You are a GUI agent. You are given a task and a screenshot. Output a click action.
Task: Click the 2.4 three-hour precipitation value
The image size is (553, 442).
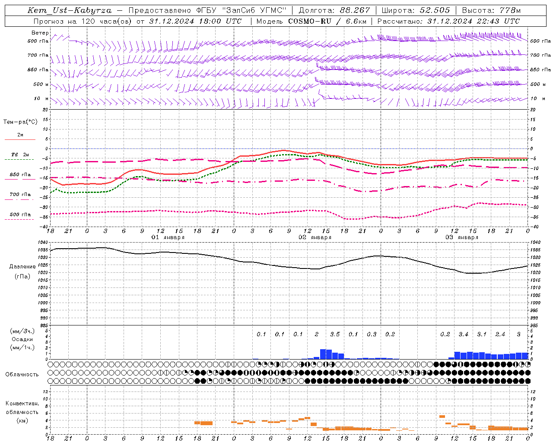click(x=500, y=334)
